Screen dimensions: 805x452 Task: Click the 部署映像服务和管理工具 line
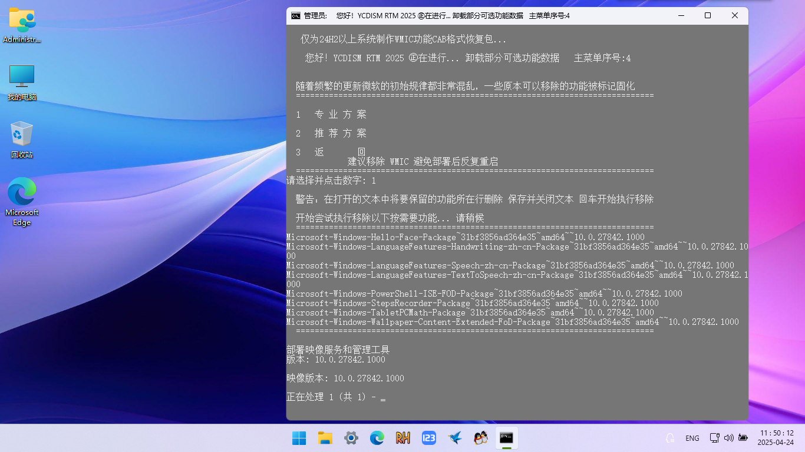coord(338,350)
